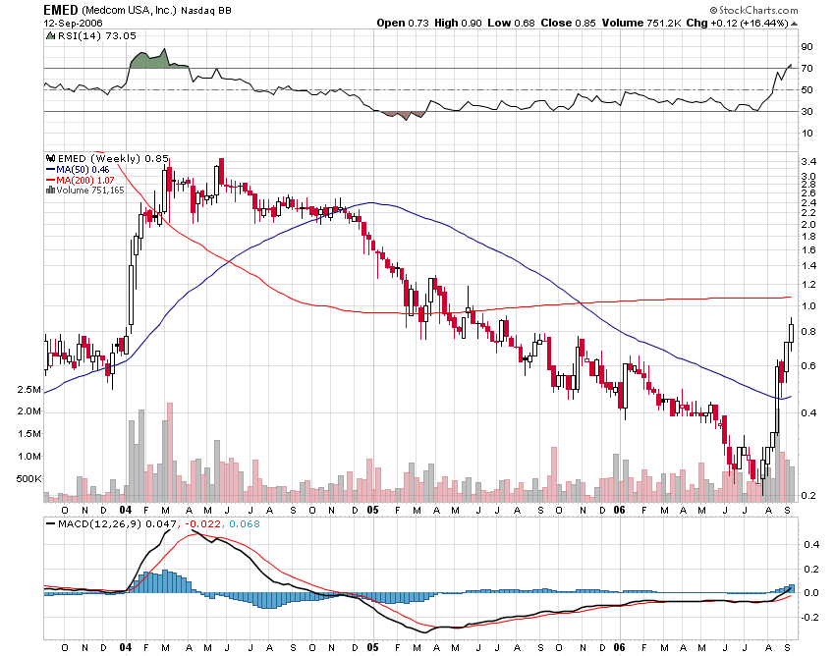Click the 90 level on the RSI axis
Screen dimensions: 835x656
click(807, 47)
